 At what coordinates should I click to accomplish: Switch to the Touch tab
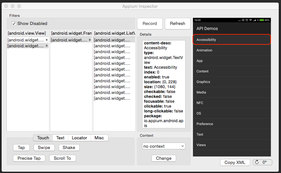[x=43, y=138]
